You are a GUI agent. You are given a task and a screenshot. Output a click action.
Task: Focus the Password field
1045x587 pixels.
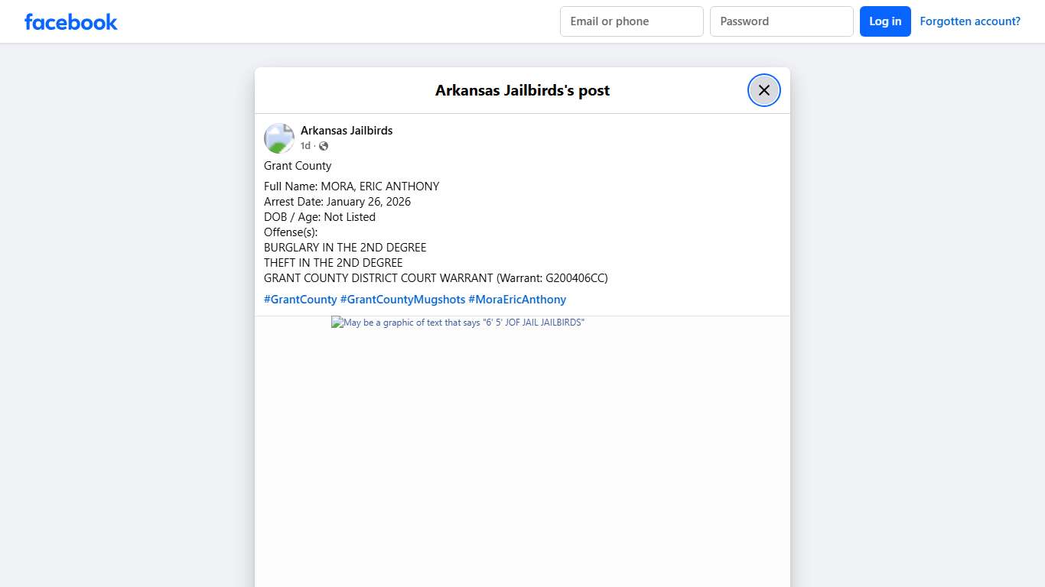(x=781, y=21)
